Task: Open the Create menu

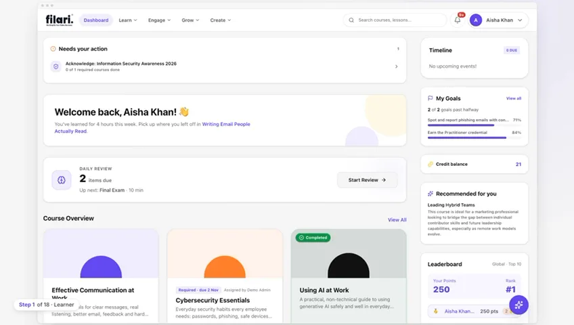Action: tap(221, 20)
